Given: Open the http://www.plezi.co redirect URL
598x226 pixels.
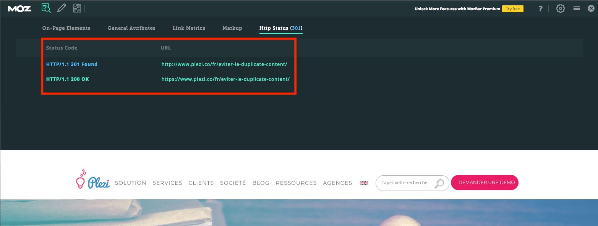Looking at the screenshot, I should tap(224, 64).
